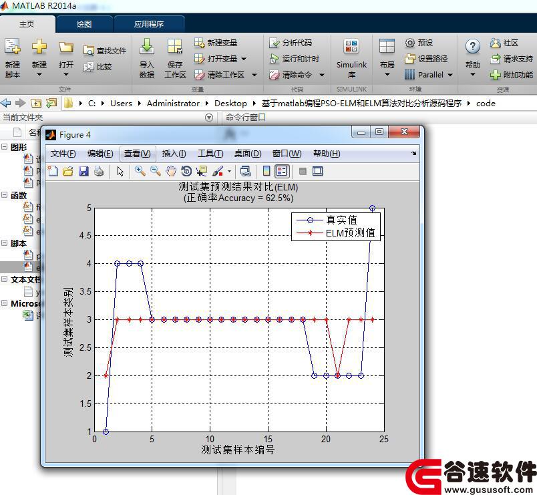Image resolution: width=537 pixels, height=495 pixels.
Task: Open the Help (帮助) dropdown arrow
Action: coord(473,74)
